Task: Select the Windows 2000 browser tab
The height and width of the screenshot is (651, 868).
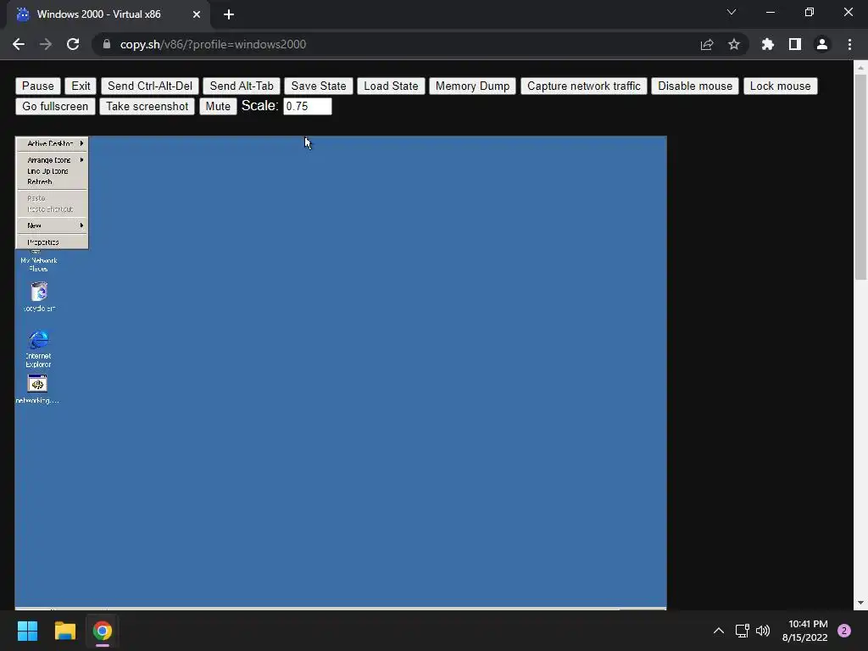Action: tap(108, 14)
